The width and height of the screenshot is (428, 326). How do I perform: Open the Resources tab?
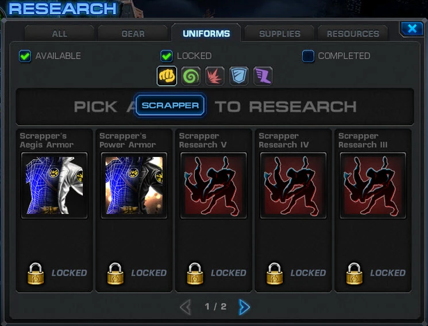point(353,33)
